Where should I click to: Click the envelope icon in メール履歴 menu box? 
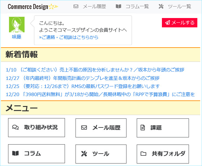pyautogui.click(x=84, y=127)
